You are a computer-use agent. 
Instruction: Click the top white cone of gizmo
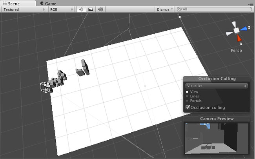234,24
